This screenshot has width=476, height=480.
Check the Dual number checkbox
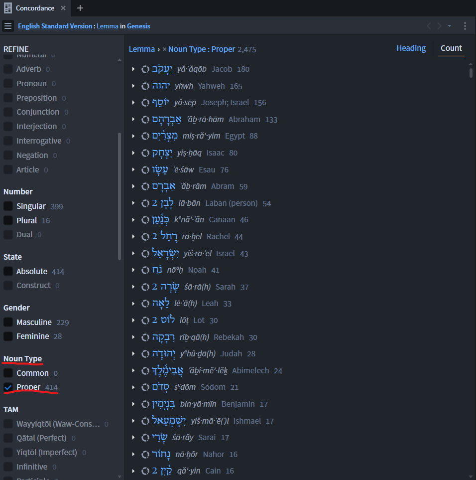point(8,234)
